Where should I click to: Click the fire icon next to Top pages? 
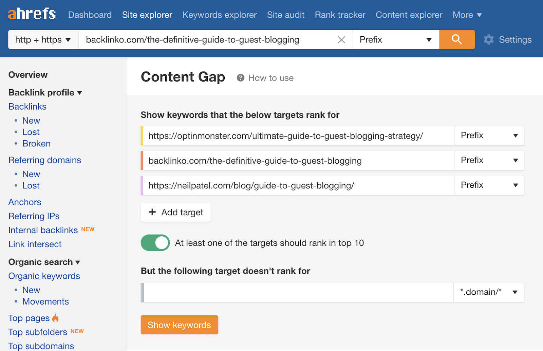(x=55, y=318)
